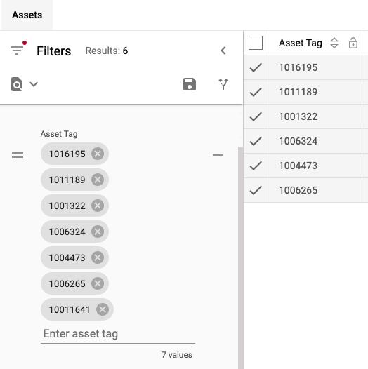Click the filter panel vertical scrollbar
Image resolution: width=368 pixels, height=369 pixels.
[x=240, y=258]
